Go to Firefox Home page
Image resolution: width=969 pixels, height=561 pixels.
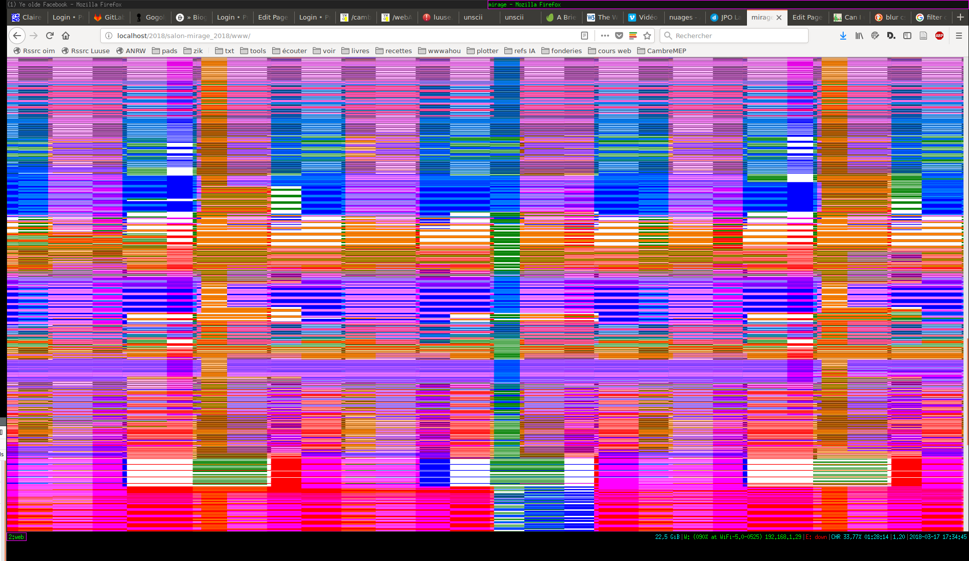point(66,36)
